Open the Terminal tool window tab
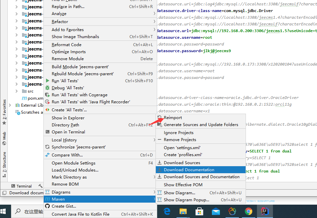The image size is (317, 218). 21,186
